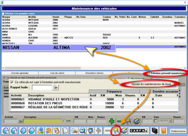The height and width of the screenshot is (136, 188).
Task: Click the Mois frequency input field
Action: tap(91, 121)
